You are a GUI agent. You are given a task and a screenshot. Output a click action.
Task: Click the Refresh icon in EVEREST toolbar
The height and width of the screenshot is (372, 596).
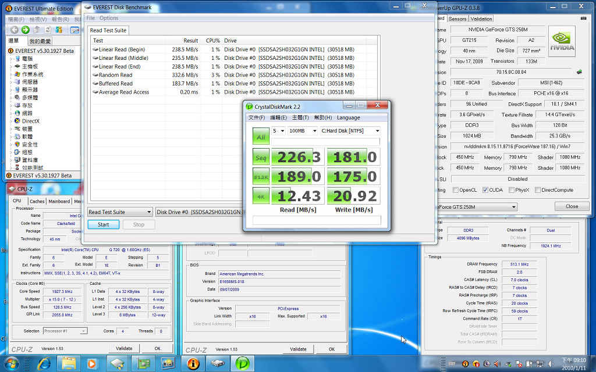click(x=48, y=30)
